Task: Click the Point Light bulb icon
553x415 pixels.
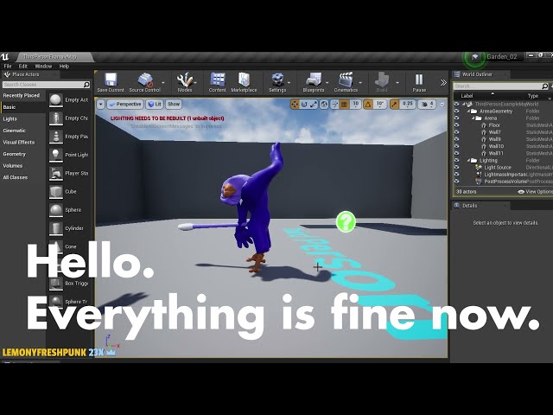Action: tap(55, 155)
